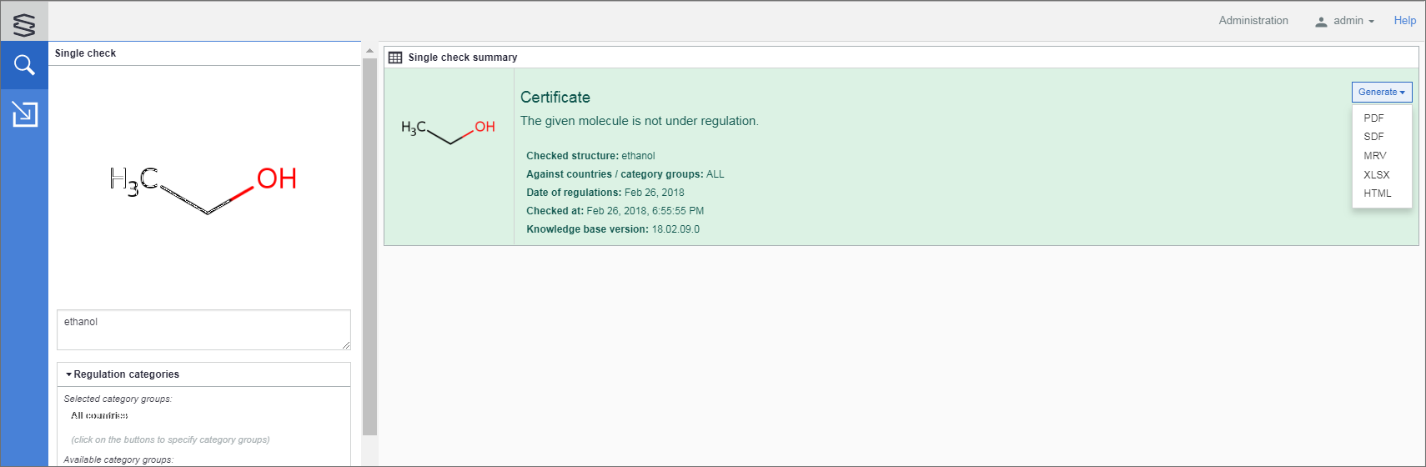Click the All countries selected category group
The width and height of the screenshot is (1426, 467).
click(x=99, y=416)
